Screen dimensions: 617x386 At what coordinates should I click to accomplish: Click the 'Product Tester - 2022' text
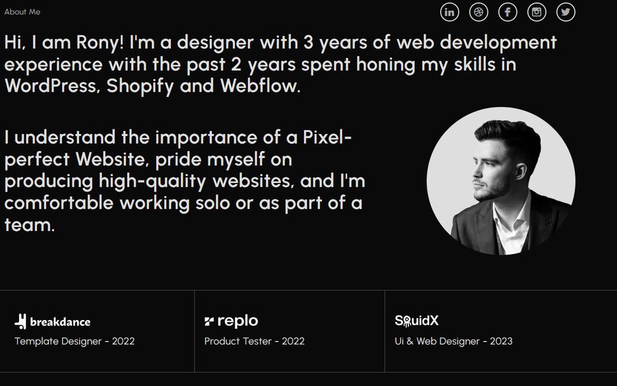click(x=254, y=341)
